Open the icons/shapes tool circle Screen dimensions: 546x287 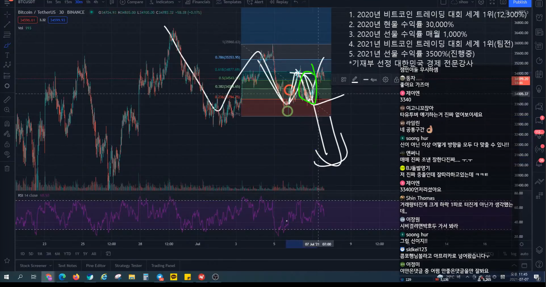pos(7,86)
